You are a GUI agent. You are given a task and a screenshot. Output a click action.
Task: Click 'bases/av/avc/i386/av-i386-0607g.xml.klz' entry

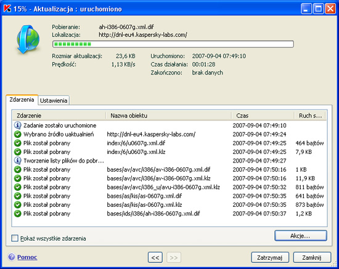tap(158, 179)
